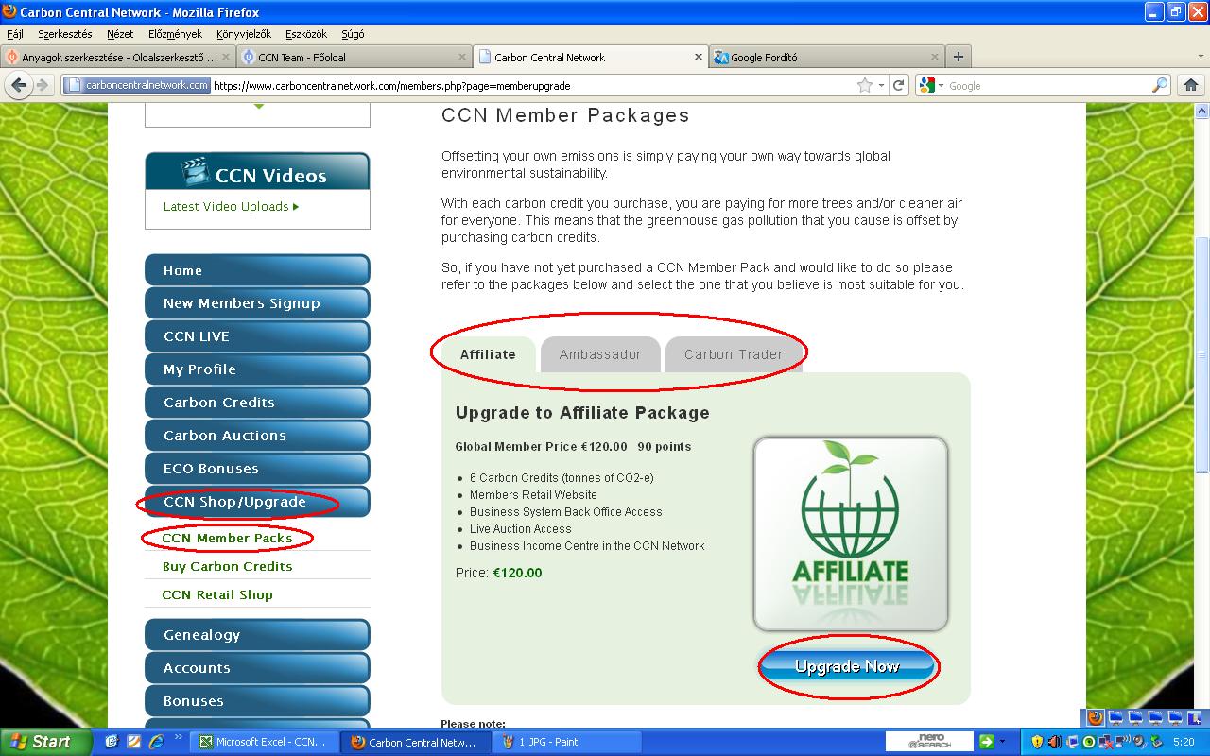Click the Upgrade Now button
The width and height of the screenshot is (1210, 756).
(847, 666)
